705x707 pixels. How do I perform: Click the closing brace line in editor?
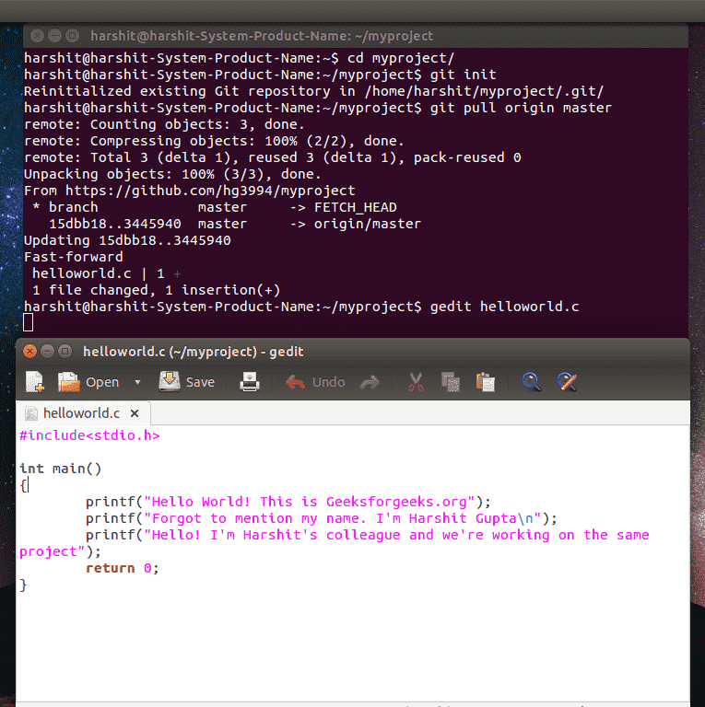click(x=23, y=585)
